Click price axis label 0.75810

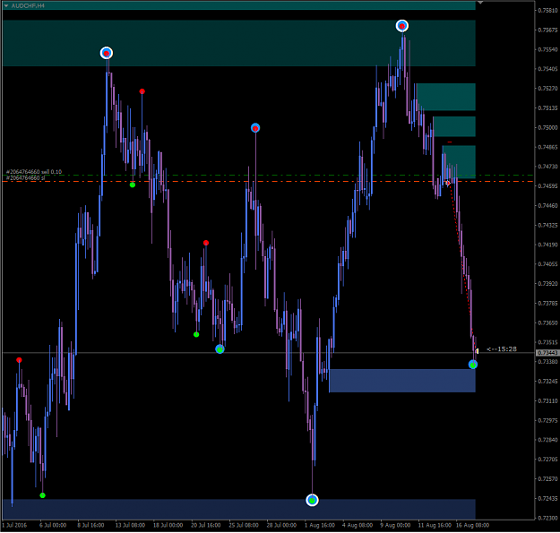(x=547, y=11)
